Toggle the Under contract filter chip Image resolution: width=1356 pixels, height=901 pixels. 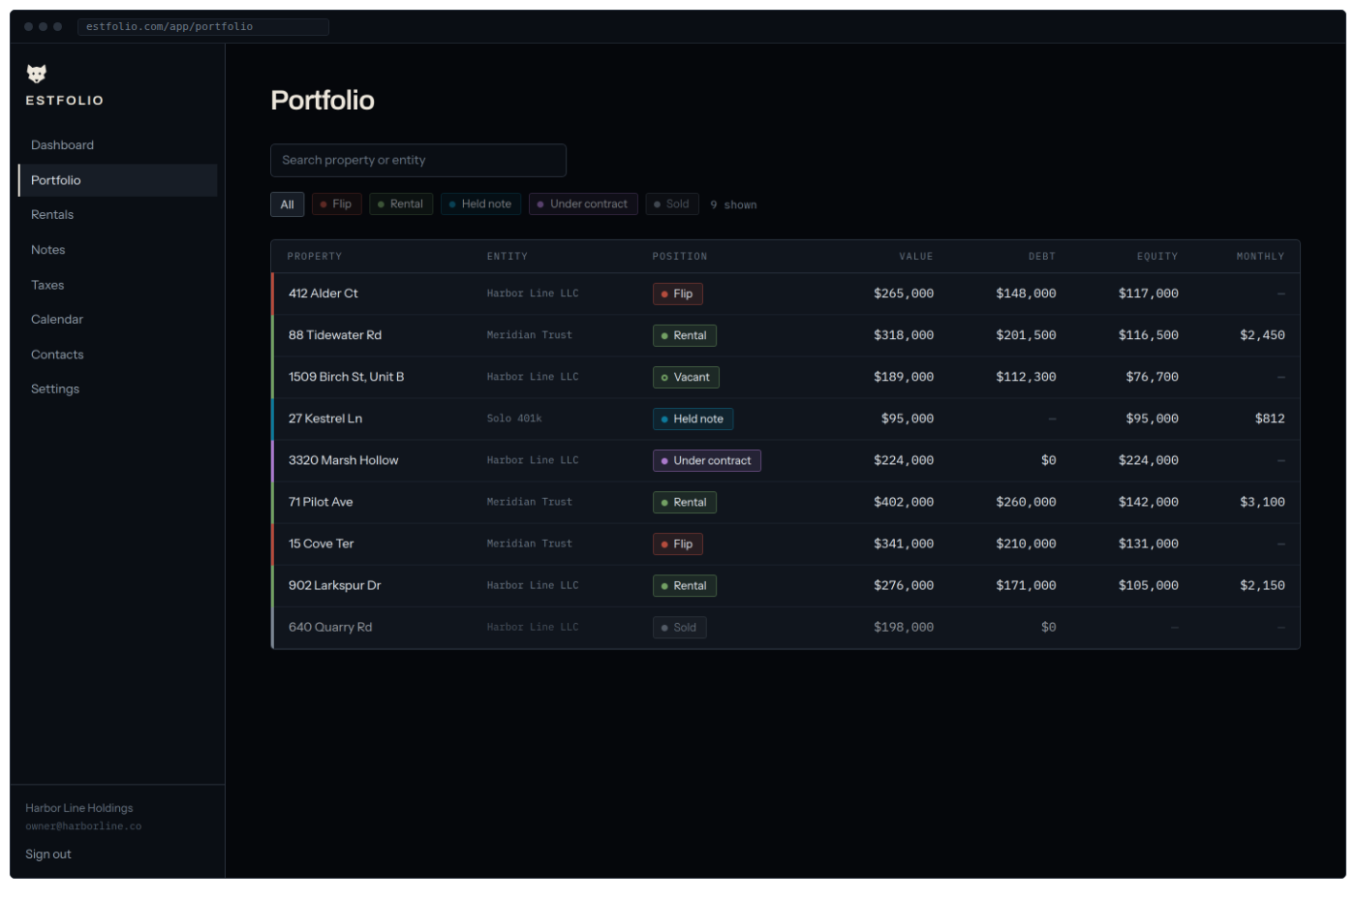pos(584,204)
